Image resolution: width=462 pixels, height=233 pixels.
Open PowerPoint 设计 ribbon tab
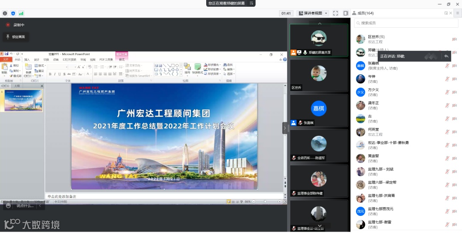pos(36,59)
